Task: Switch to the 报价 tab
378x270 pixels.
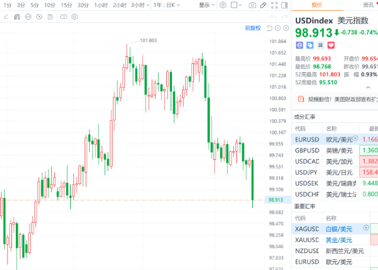Action: (317, 5)
